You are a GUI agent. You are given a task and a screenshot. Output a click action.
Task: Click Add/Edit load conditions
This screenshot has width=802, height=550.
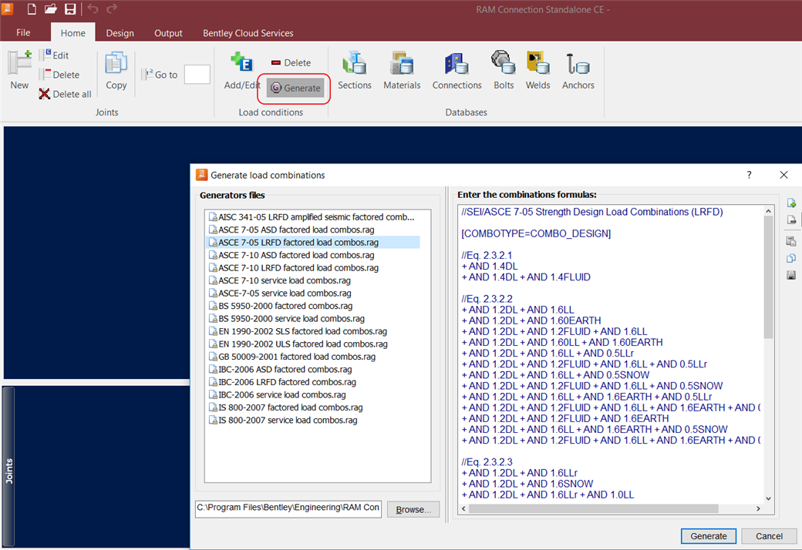241,71
